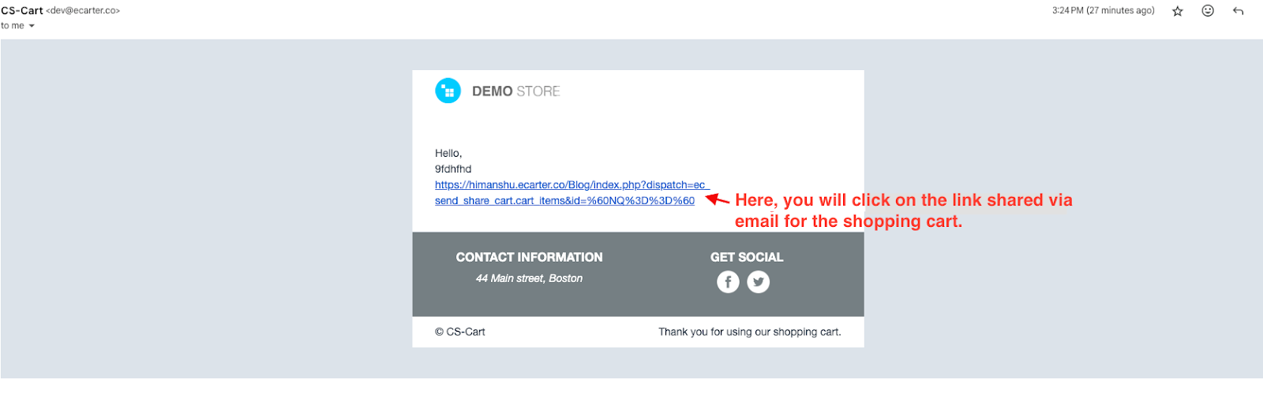
Task: Expand the "to me" recipient details arrow
Action: (x=32, y=26)
